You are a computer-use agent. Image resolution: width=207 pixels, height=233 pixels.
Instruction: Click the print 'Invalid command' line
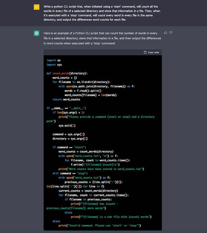click(100, 226)
